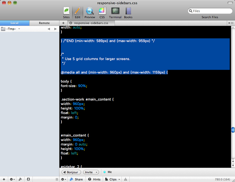Click the Share button
The width and height of the screenshot is (235, 182).
click(77, 179)
